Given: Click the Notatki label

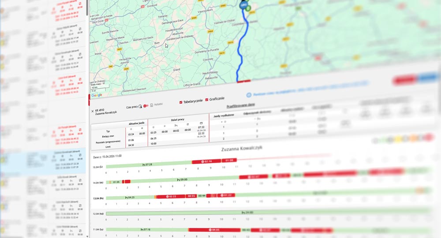Looking at the screenshot, I should (x=158, y=104).
